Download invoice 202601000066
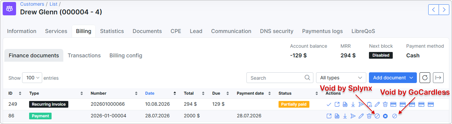Image resolution: width=452 pixels, height=124 pixels. 353,105
